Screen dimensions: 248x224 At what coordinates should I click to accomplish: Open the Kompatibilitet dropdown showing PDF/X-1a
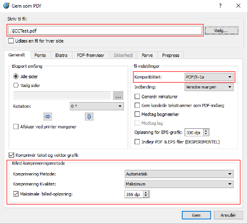tap(209, 77)
